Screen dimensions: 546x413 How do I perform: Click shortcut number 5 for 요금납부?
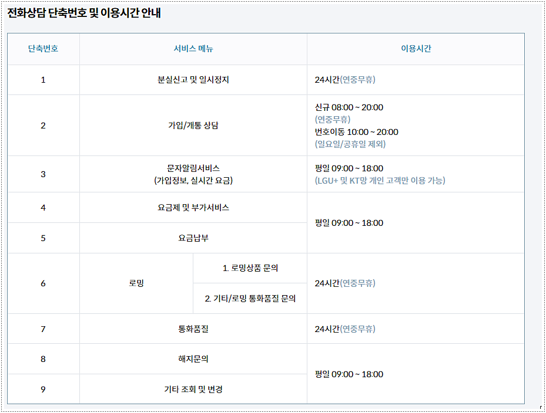pos(43,238)
